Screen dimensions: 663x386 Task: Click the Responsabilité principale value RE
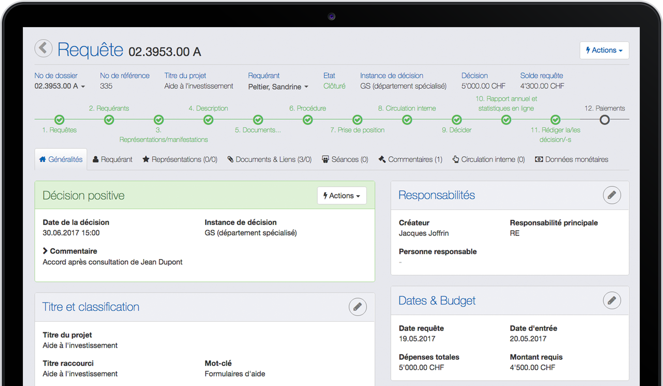point(514,233)
